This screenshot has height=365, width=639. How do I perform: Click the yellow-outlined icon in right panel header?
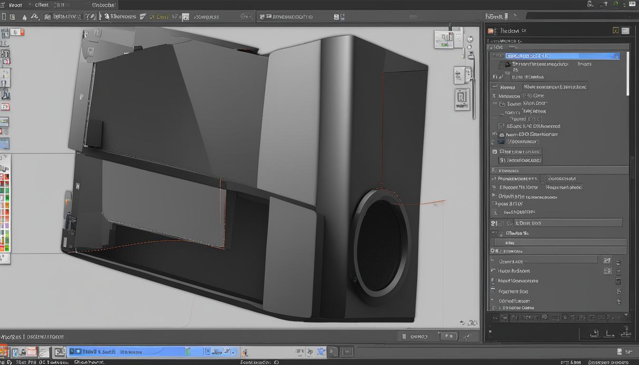pos(616,30)
